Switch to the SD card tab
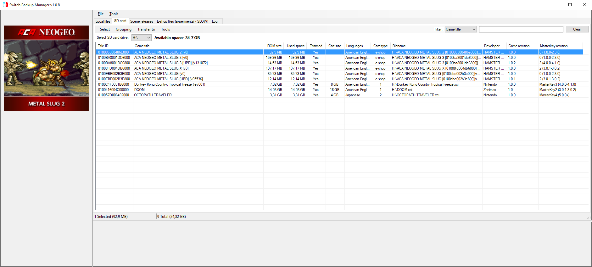 120,21
